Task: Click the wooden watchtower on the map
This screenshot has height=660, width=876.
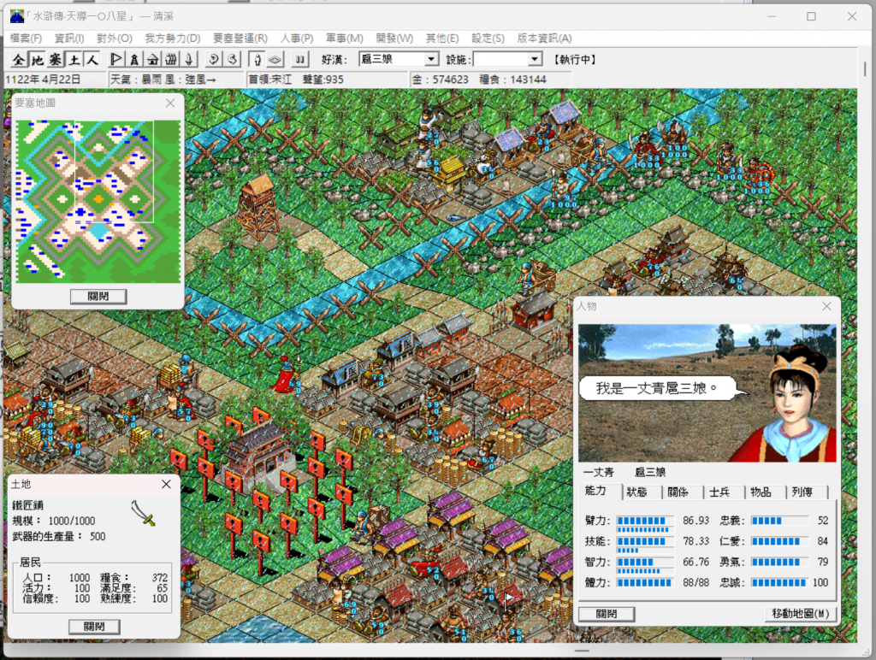Action: pos(257,207)
